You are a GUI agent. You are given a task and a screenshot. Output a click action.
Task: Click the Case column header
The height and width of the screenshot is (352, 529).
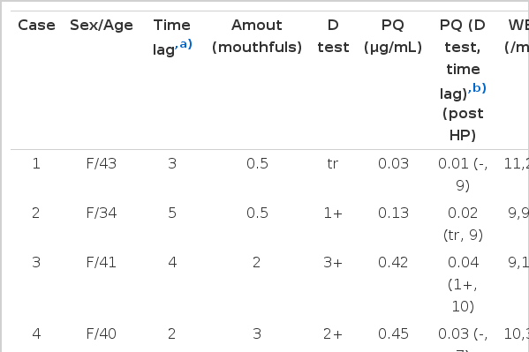click(36, 26)
